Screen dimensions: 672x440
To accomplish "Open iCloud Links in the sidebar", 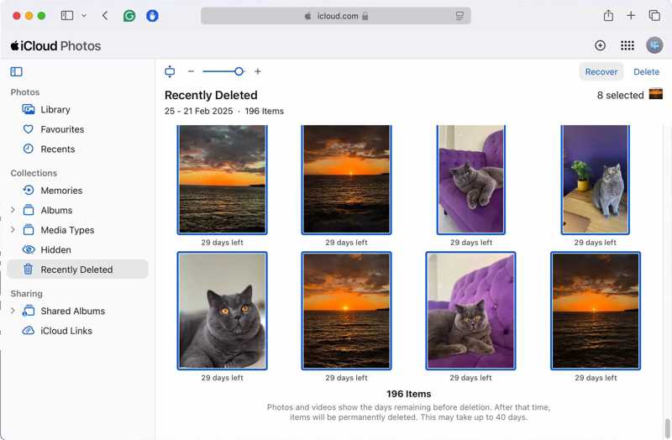I will 66,331.
